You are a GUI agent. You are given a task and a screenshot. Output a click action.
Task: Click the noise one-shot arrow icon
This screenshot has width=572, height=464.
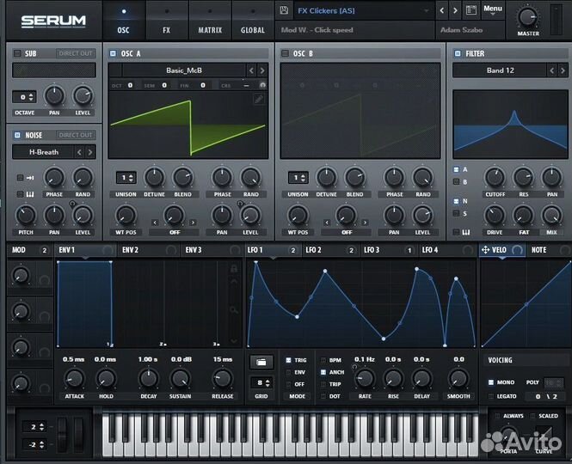30,178
